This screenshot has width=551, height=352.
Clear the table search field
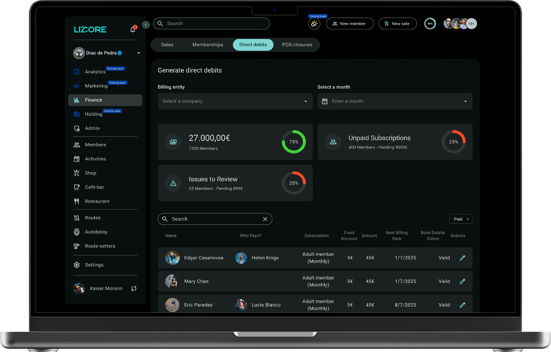coord(265,219)
